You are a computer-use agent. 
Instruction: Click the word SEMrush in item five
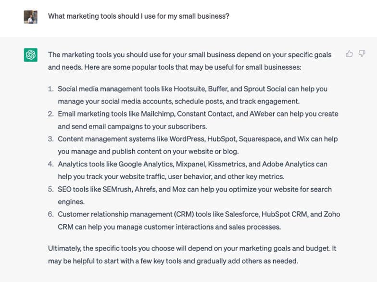coord(117,190)
